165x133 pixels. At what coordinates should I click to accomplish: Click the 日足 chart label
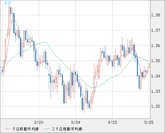8,3
